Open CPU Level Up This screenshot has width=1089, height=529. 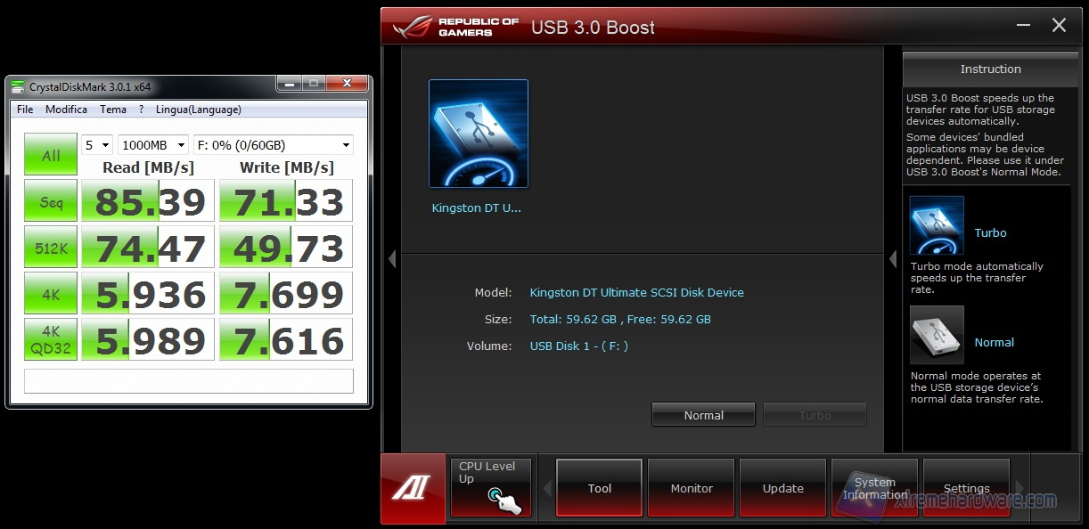coord(490,487)
